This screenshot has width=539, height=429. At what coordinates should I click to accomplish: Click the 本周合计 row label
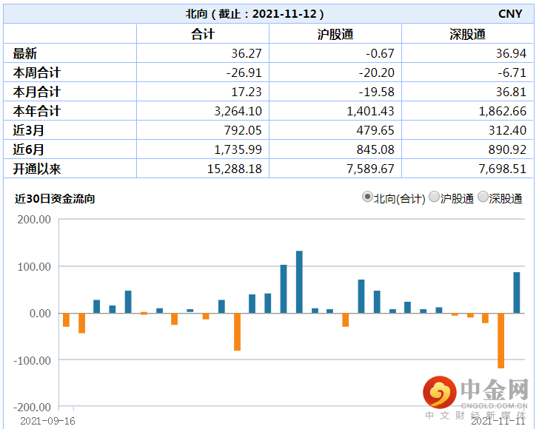[x=37, y=72]
